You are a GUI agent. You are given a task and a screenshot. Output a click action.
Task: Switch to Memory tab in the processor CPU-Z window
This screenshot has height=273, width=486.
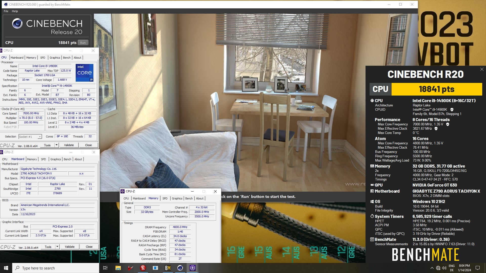tap(31, 58)
